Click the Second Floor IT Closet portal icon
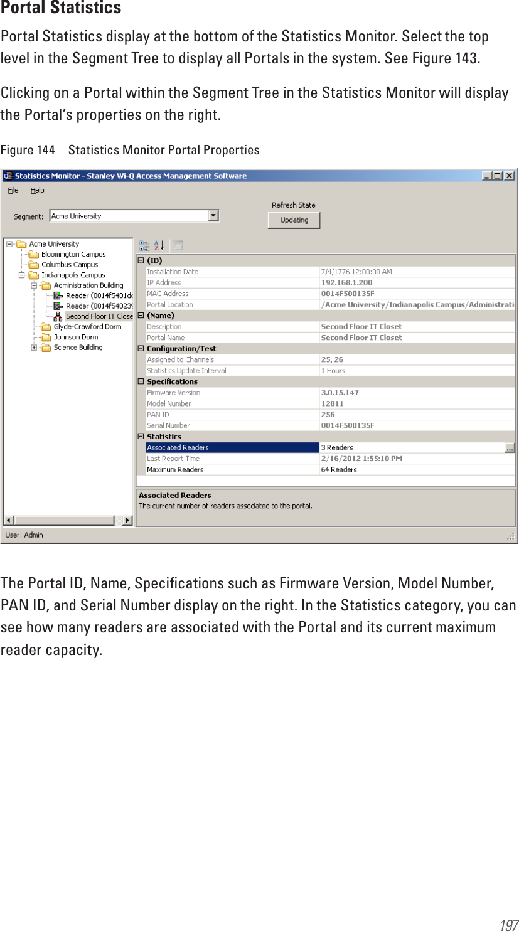Image resolution: width=519 pixels, height=931 pixels. tap(57, 316)
